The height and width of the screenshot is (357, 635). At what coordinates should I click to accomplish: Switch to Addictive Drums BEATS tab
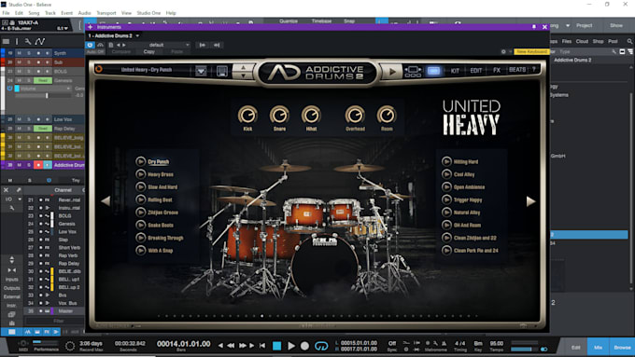pyautogui.click(x=517, y=70)
